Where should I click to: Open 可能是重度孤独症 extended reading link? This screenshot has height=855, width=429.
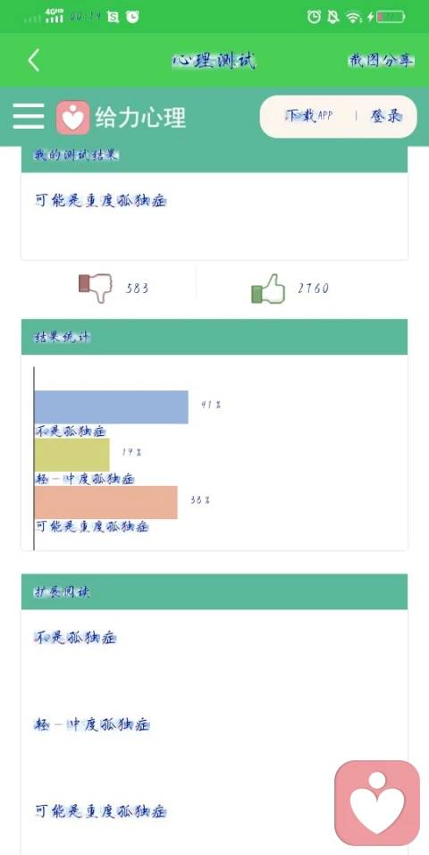coord(100,811)
